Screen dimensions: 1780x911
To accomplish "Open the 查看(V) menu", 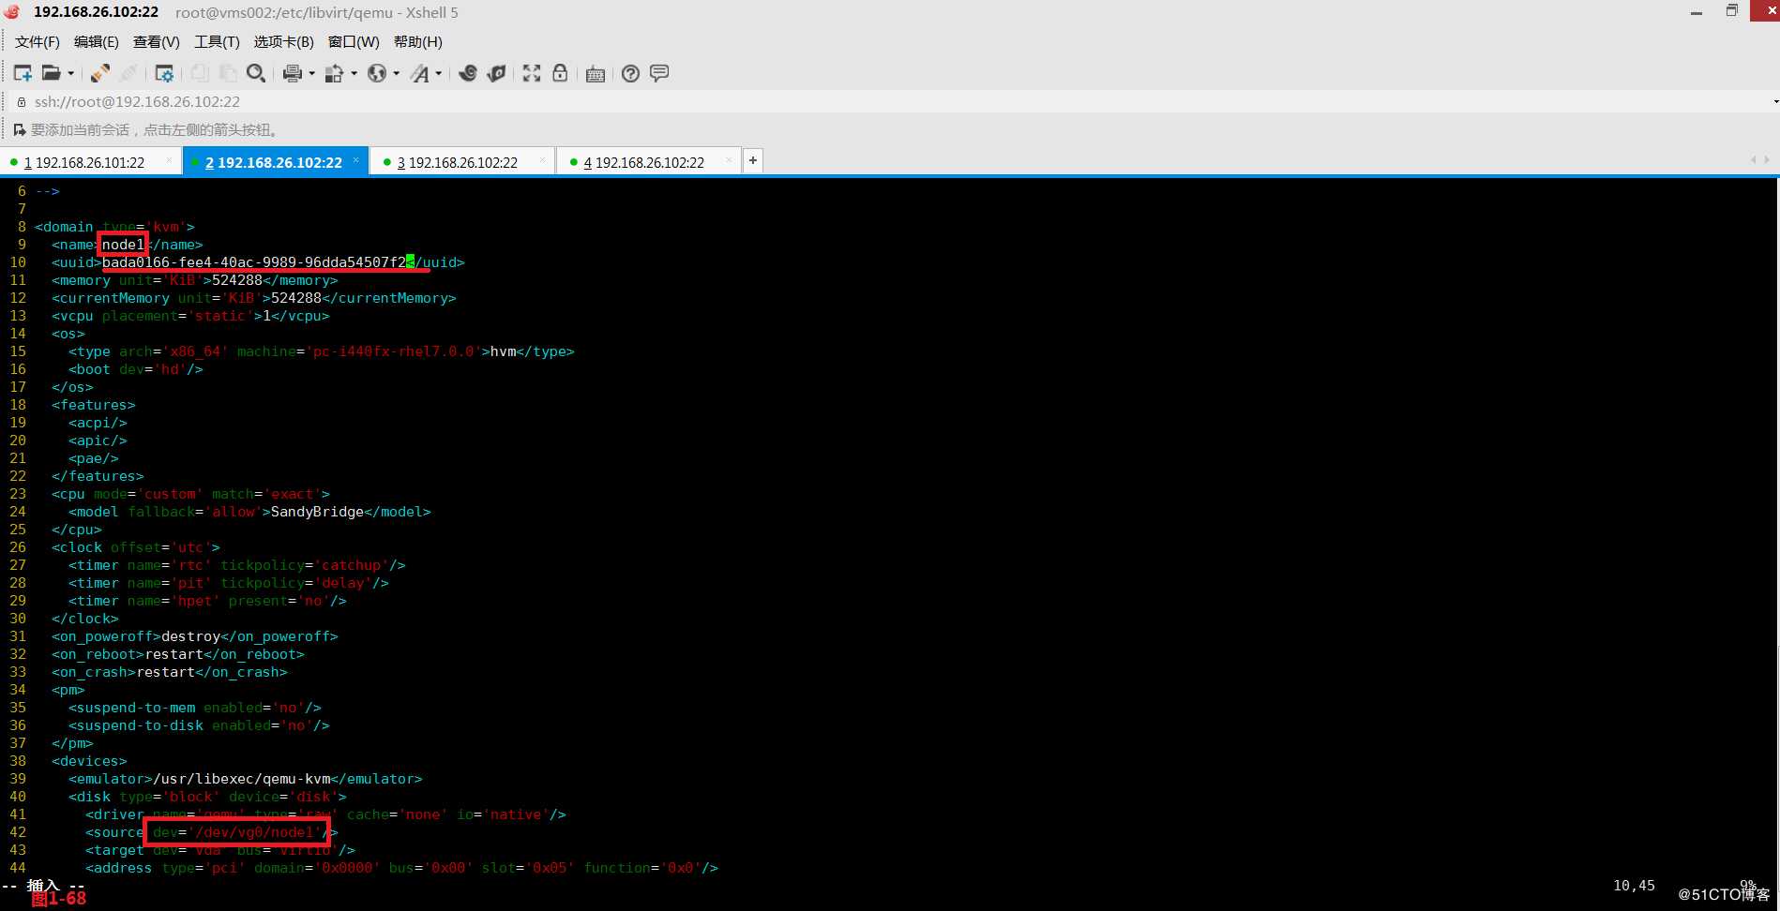I will click(x=157, y=42).
